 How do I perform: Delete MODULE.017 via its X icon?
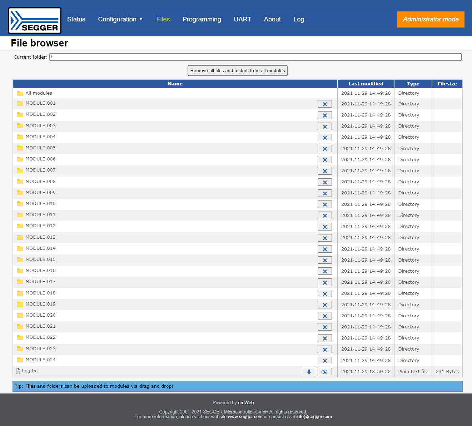tap(324, 282)
